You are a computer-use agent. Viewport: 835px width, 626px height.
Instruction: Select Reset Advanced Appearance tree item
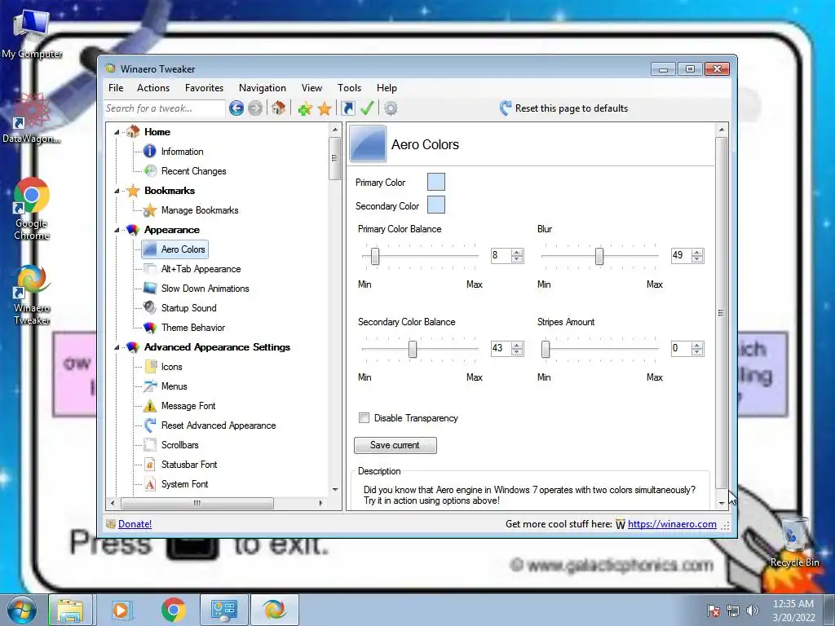pyautogui.click(x=219, y=425)
